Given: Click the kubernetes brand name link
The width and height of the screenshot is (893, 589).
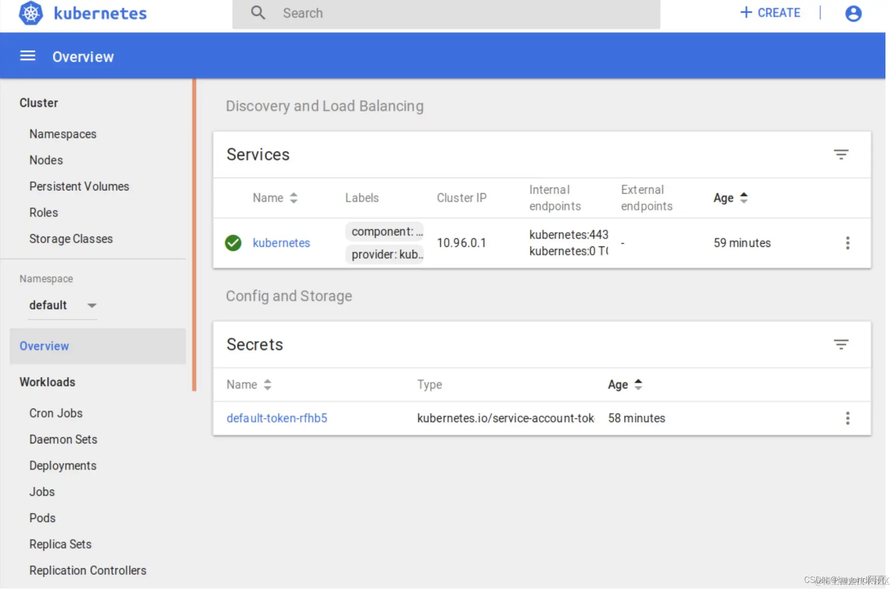Looking at the screenshot, I should [100, 13].
